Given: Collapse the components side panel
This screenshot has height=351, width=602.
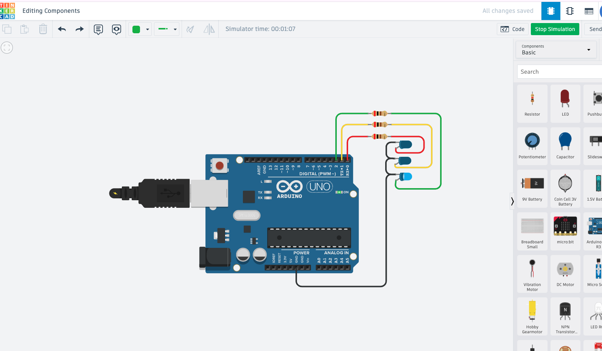Looking at the screenshot, I should [x=512, y=201].
